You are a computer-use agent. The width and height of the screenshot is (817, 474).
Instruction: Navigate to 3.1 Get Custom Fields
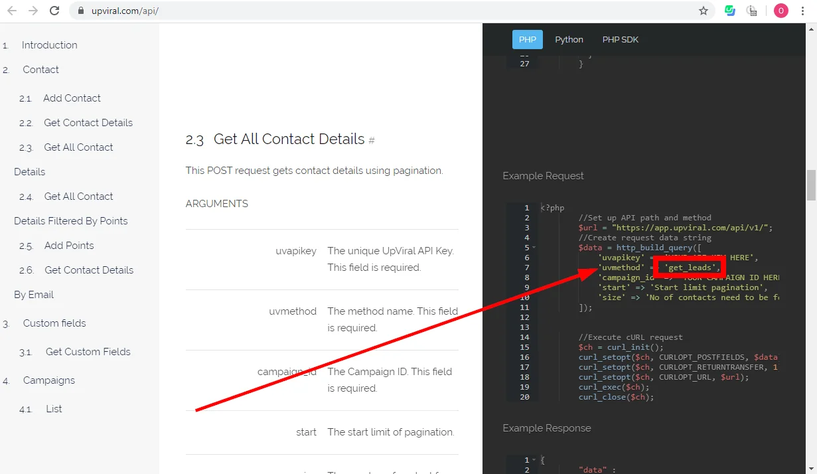click(88, 352)
